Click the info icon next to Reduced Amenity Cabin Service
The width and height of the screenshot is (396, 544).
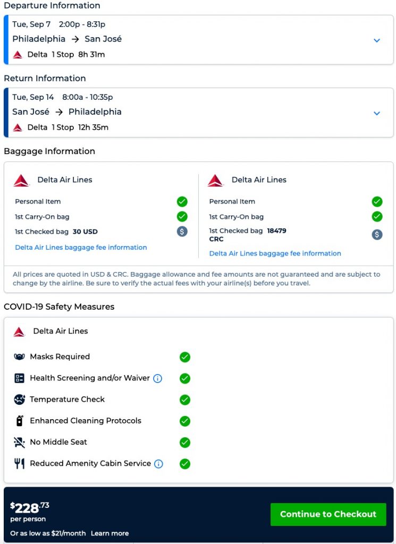(x=158, y=464)
